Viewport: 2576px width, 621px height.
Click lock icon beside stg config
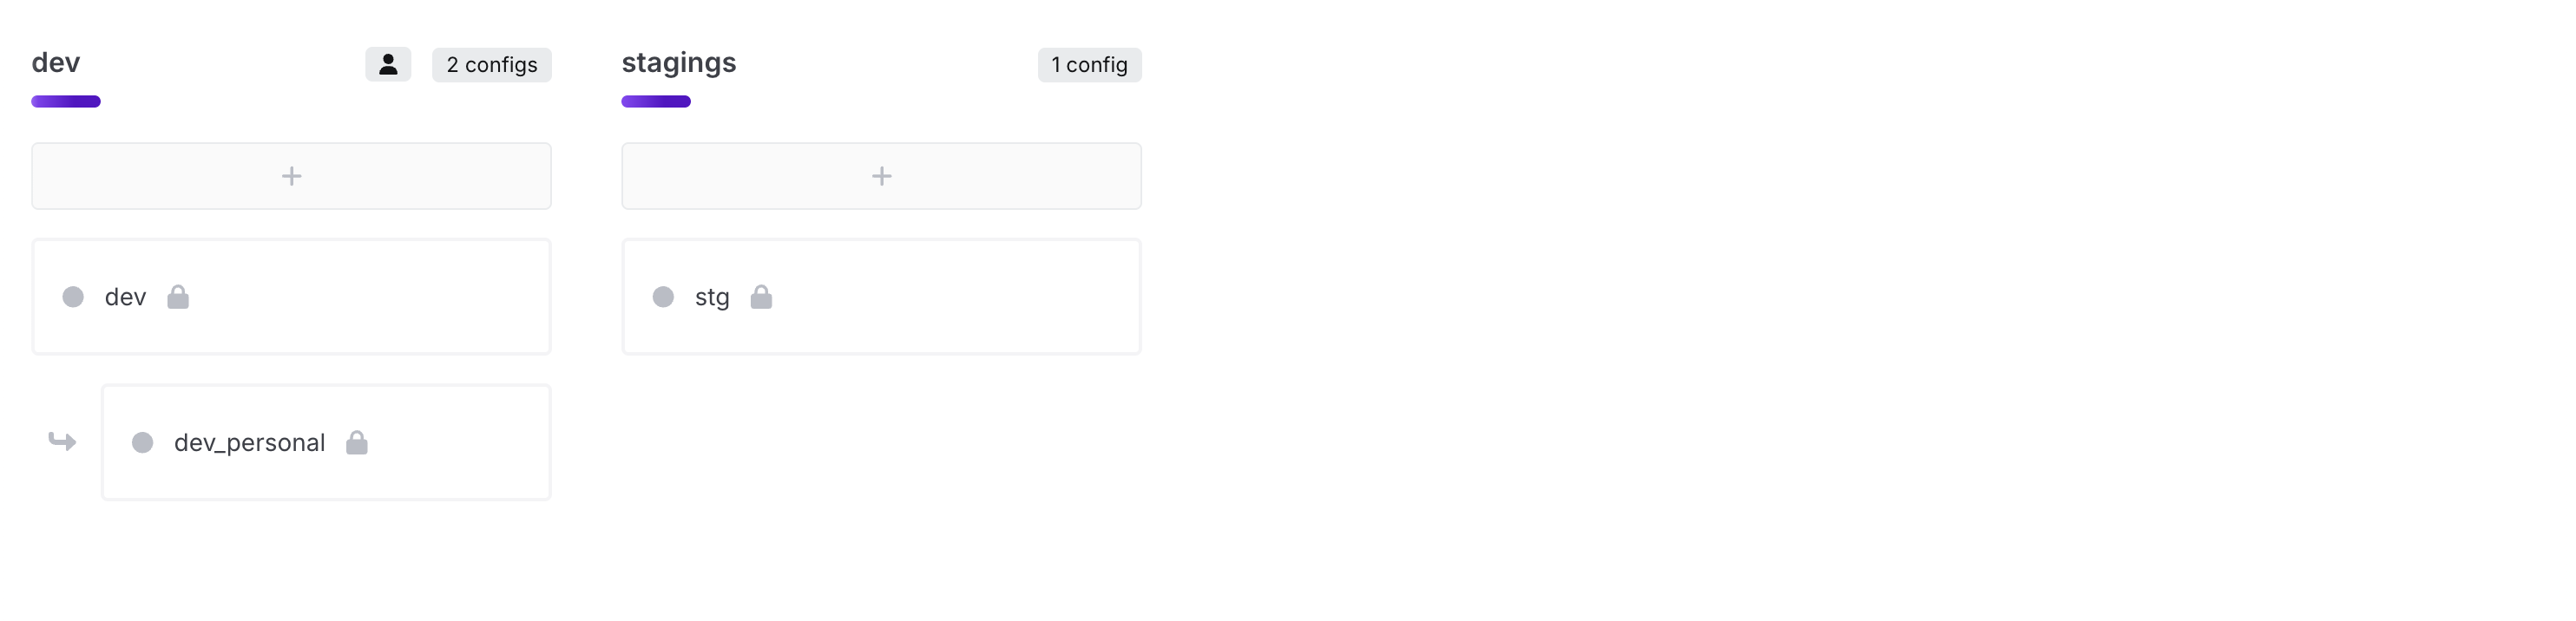coord(761,297)
